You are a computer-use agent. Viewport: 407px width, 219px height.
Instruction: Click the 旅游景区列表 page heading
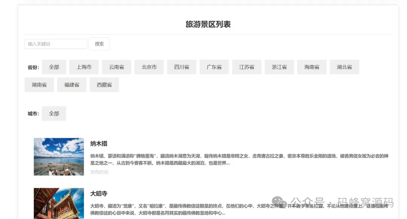tap(208, 24)
